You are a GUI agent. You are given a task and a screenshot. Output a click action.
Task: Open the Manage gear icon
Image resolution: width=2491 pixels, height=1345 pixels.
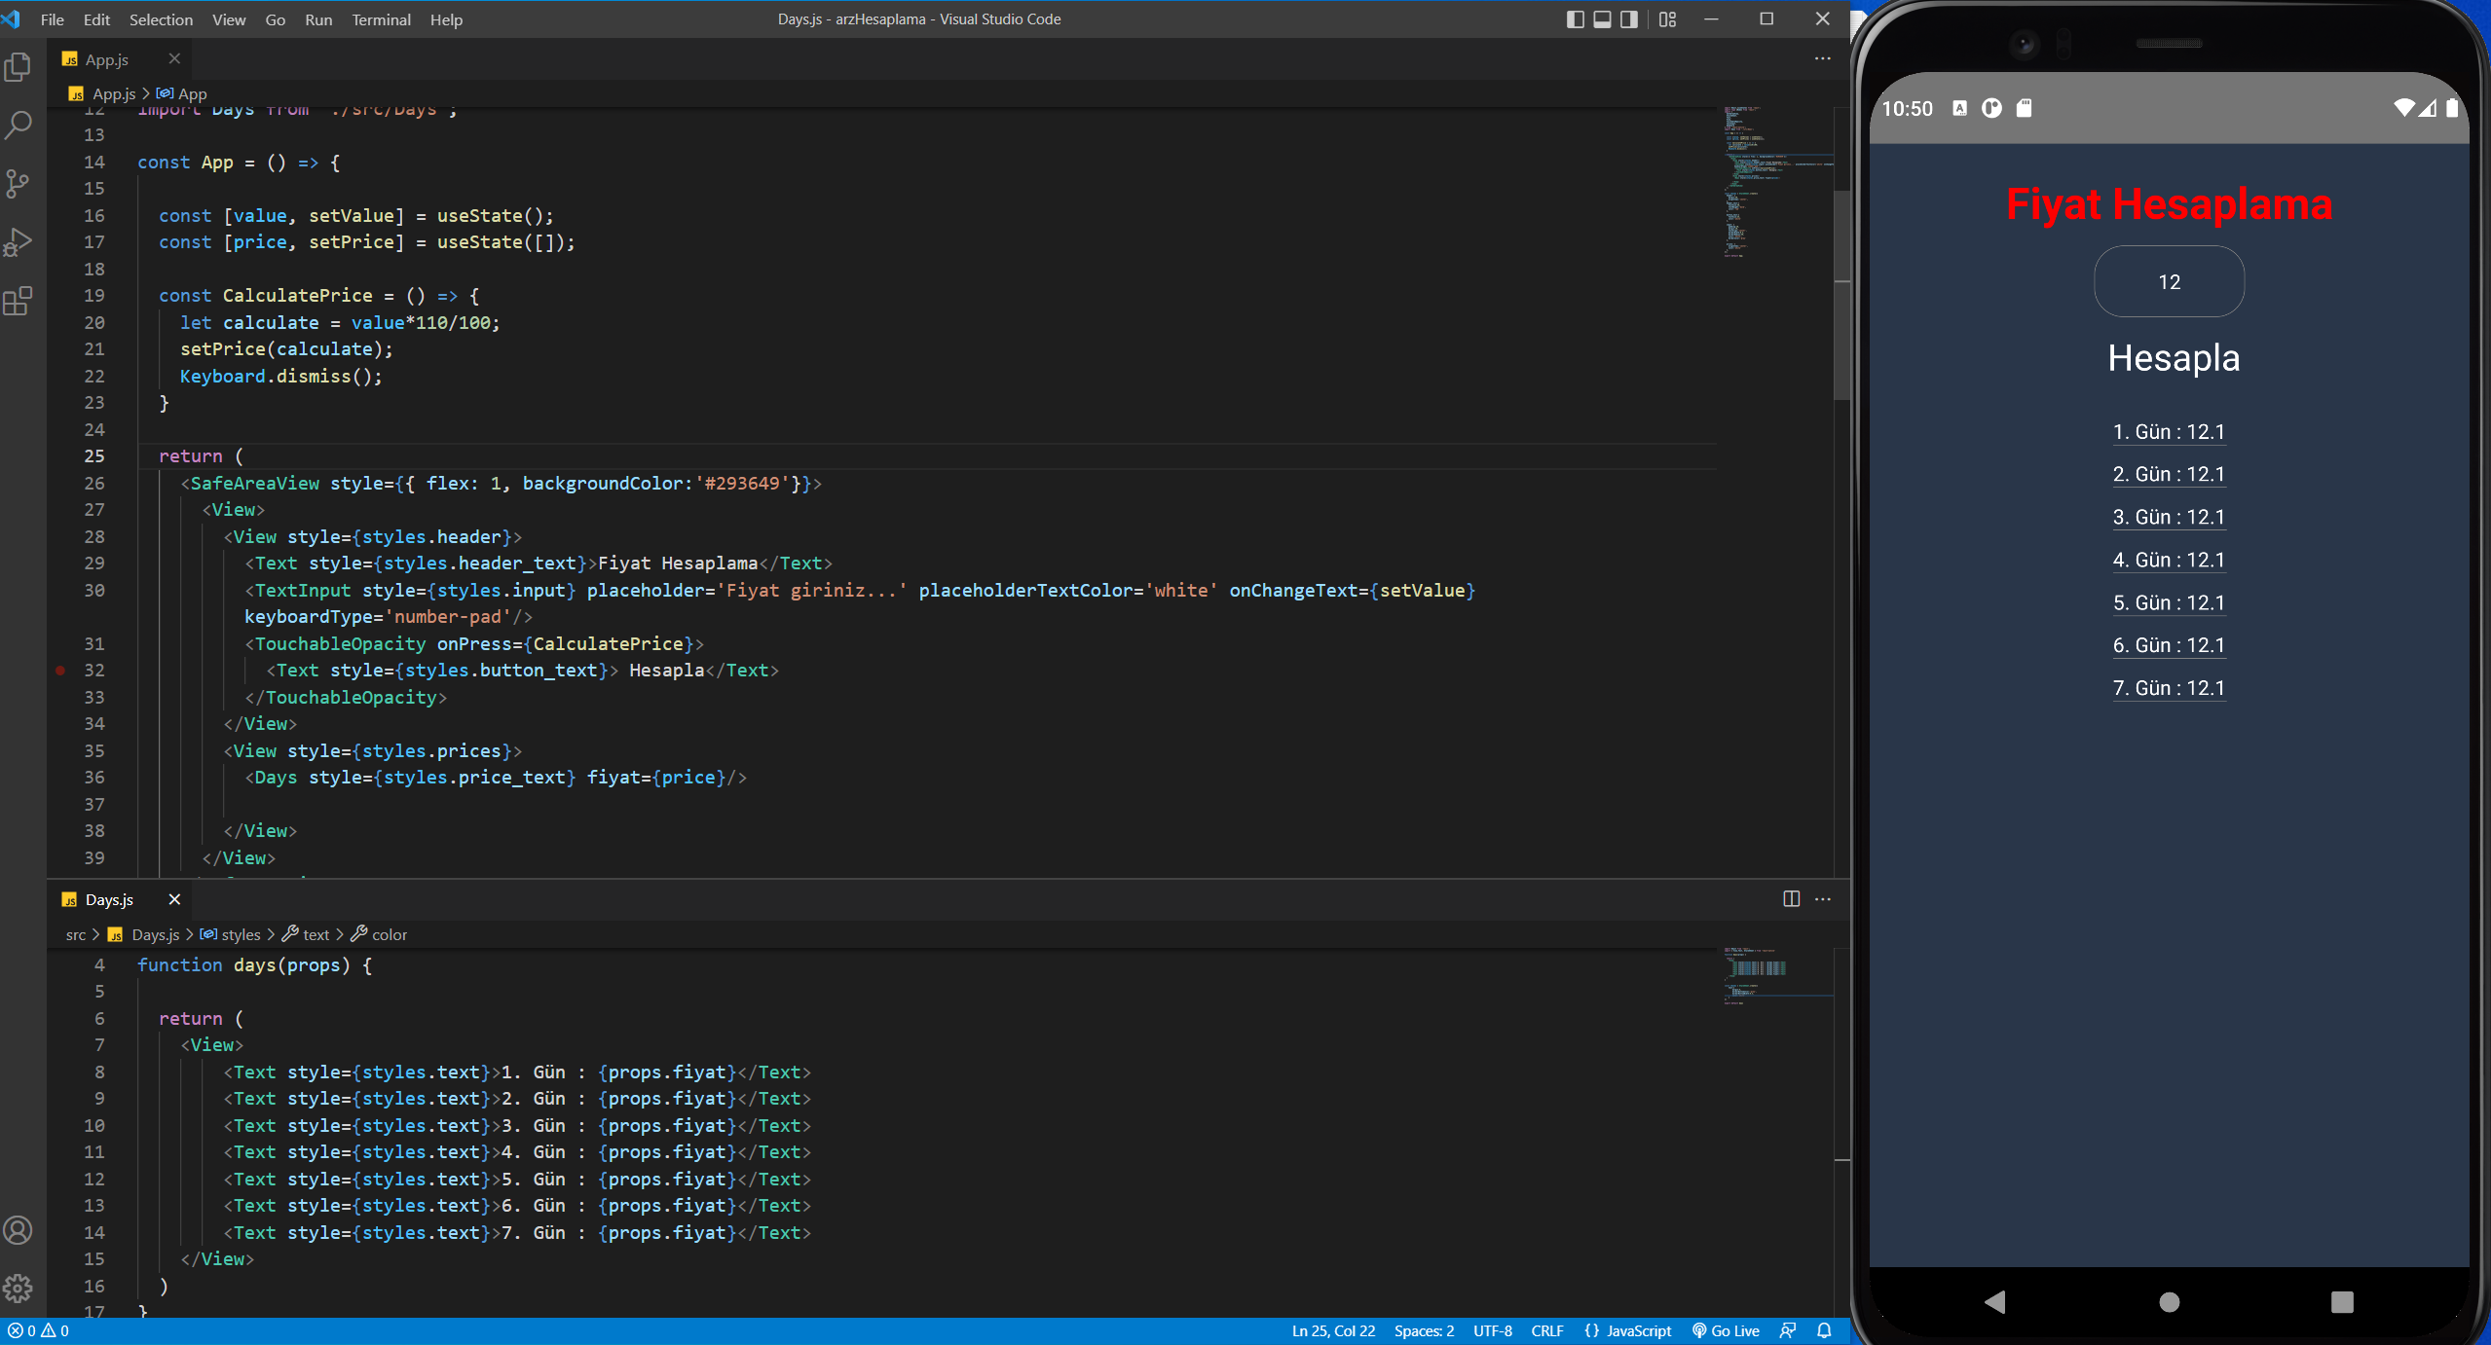19,1289
